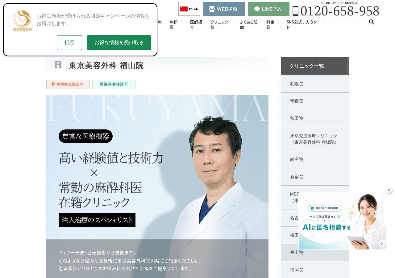Click the 提携駐車場あり parking badge
Screen dimensions: 395x278
pos(68,84)
